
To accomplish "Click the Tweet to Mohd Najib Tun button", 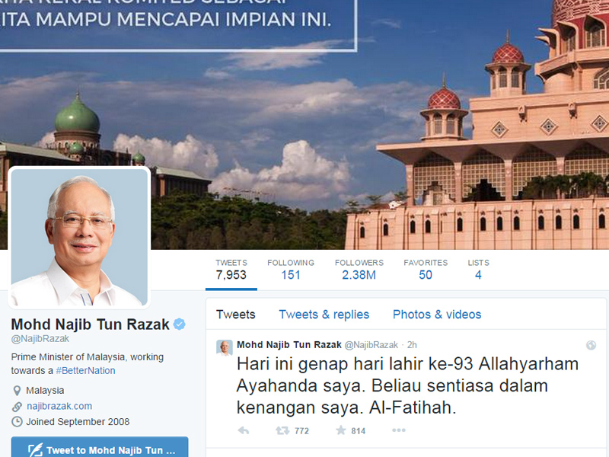I will pyautogui.click(x=100, y=447).
